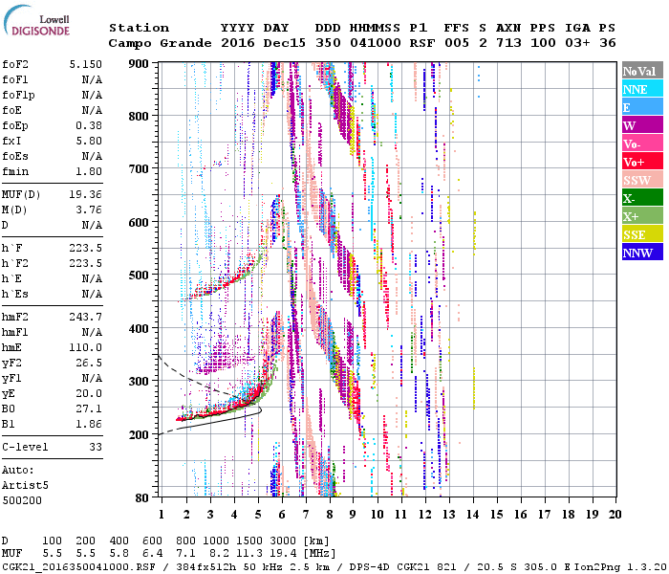669x574 pixels.
Task: Click the Artist5 auto-scaling label
Action: pyautogui.click(x=25, y=486)
